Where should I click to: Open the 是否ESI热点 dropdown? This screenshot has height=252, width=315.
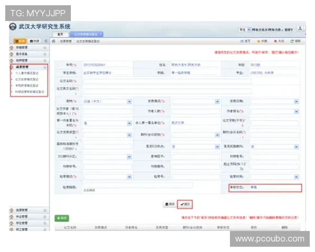coord(217,147)
